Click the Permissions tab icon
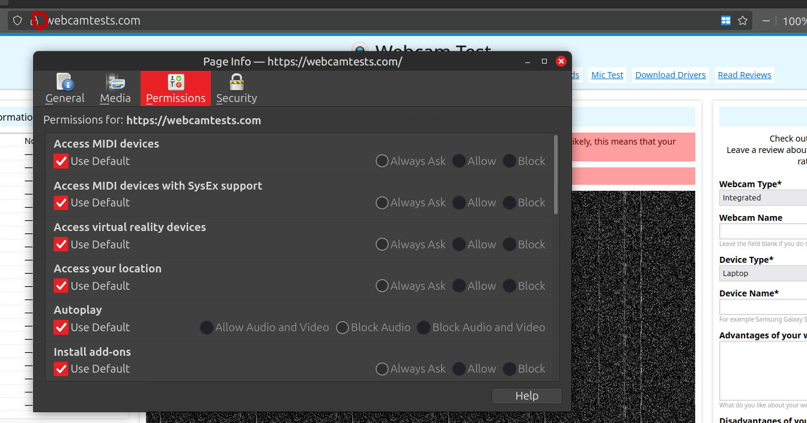The image size is (807, 423). [x=175, y=82]
